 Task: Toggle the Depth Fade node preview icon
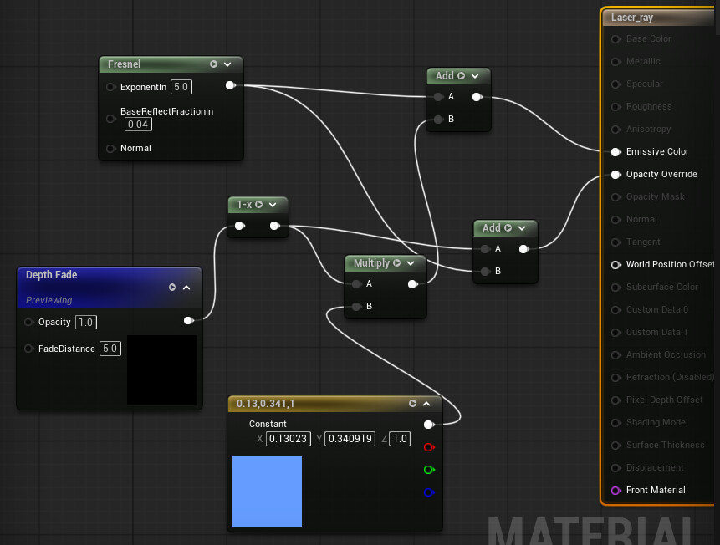point(172,287)
